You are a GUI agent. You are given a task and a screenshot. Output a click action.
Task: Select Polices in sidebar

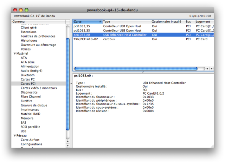[26, 49]
